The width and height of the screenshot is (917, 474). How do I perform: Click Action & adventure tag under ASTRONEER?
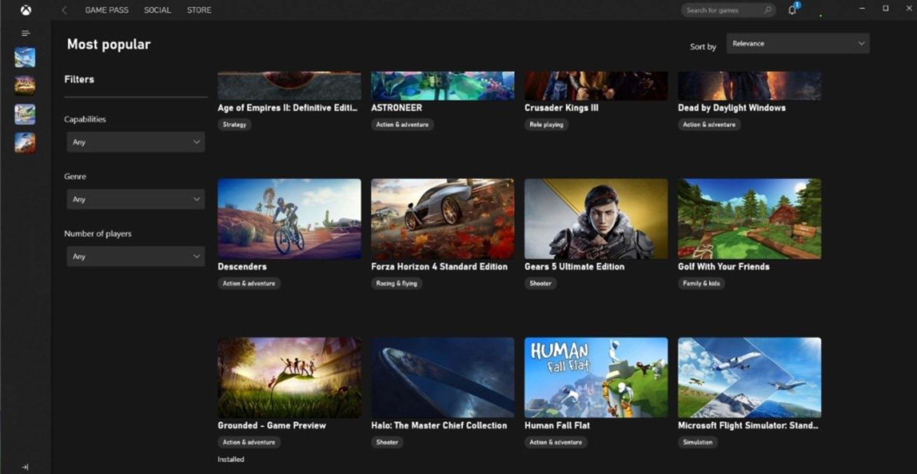pyautogui.click(x=402, y=125)
